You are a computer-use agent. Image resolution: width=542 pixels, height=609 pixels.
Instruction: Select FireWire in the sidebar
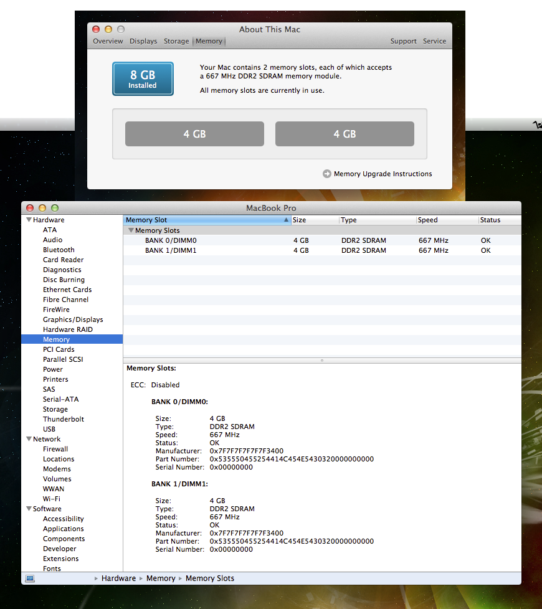[56, 309]
